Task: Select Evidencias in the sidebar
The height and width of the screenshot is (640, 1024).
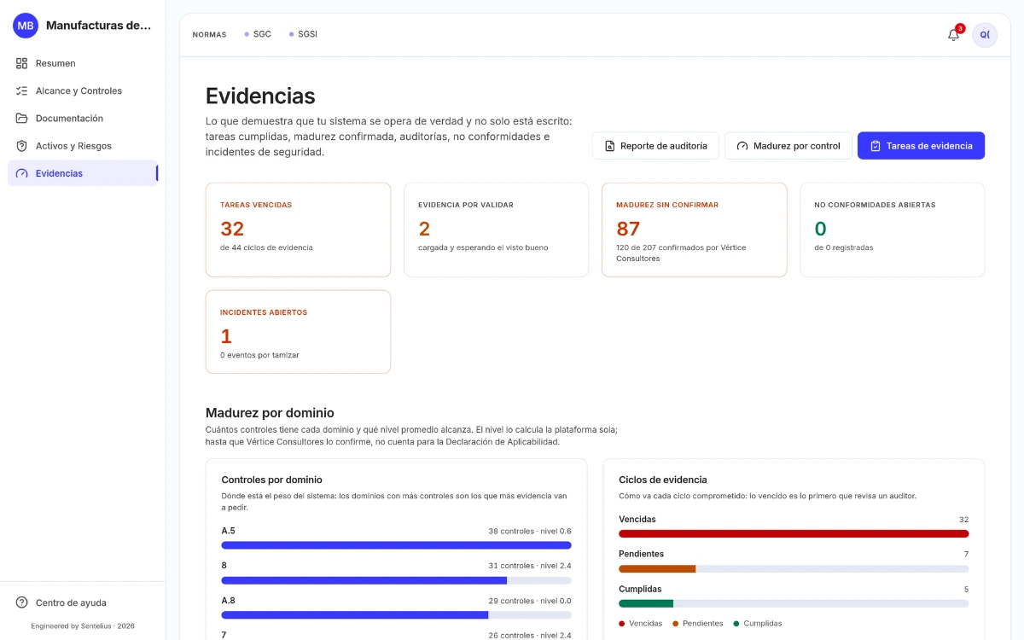Action: click(83, 173)
